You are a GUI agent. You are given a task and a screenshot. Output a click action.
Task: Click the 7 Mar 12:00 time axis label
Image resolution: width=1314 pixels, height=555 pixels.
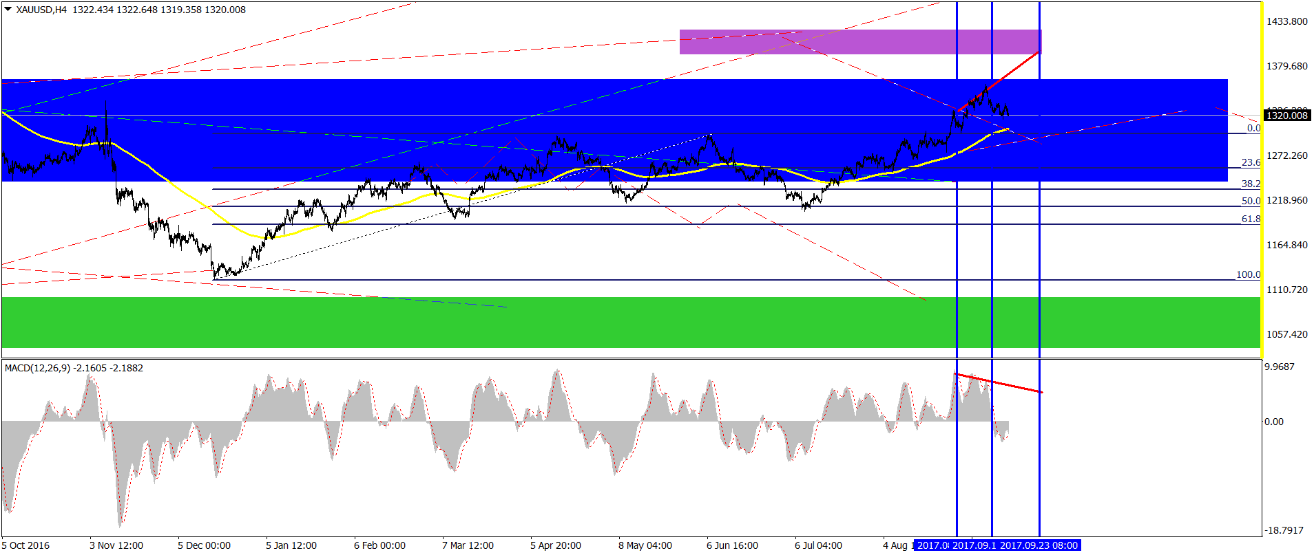[468, 545]
